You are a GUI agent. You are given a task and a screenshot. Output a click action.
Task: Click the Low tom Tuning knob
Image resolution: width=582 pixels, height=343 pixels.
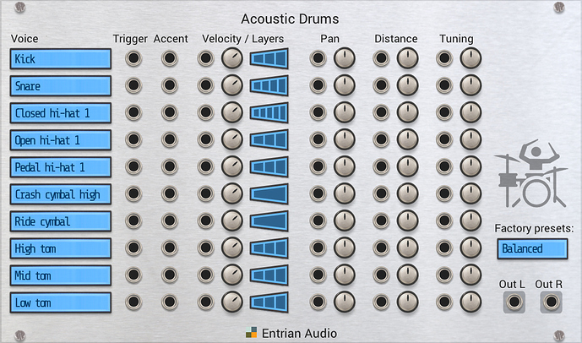(470, 302)
